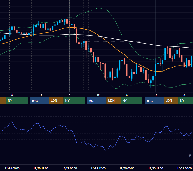Image resolution: width=193 pixels, height=171 pixels.
Task: Select the LDN session block on 12/29
Action: point(114,101)
